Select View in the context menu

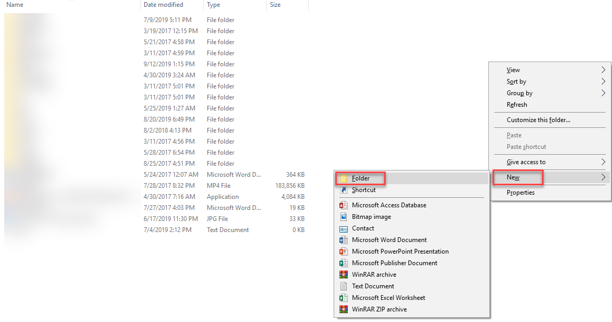click(x=550, y=70)
